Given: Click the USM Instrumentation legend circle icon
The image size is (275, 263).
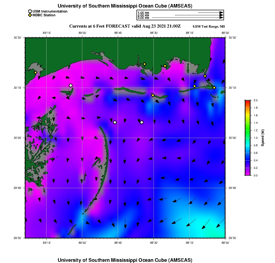Looking at the screenshot, I should 30,11.
